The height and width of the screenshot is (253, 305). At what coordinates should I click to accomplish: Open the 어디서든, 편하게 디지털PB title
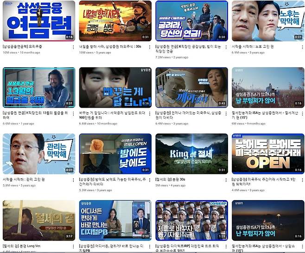point(111,248)
